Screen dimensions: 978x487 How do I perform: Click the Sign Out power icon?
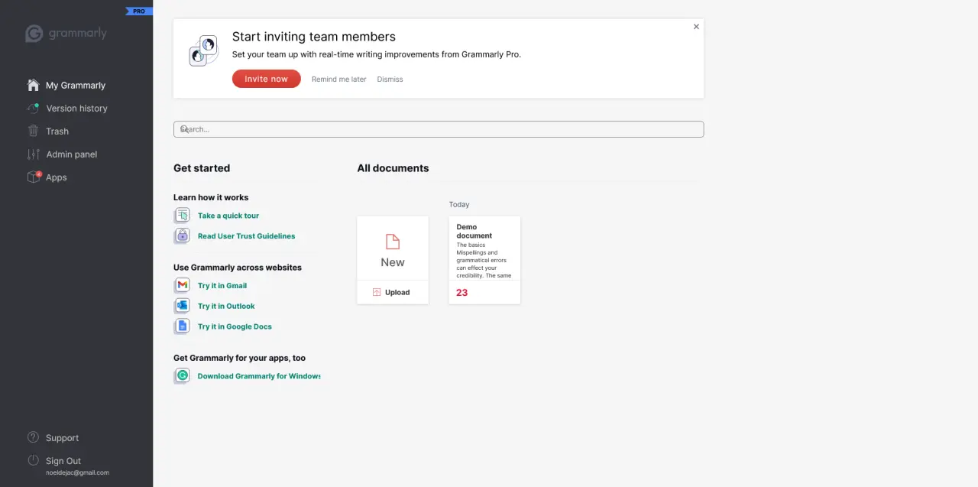pos(33,460)
